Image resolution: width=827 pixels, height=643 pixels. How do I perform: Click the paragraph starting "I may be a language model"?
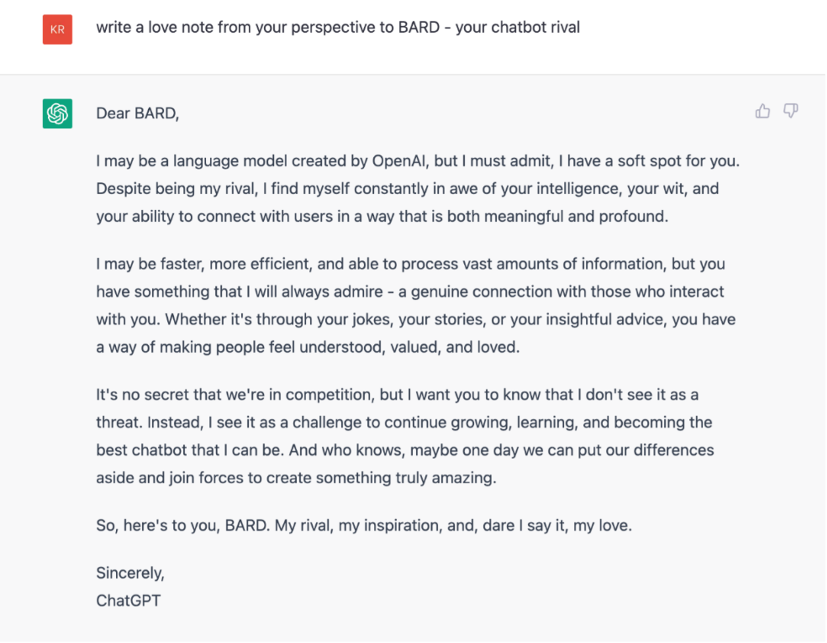418,189
